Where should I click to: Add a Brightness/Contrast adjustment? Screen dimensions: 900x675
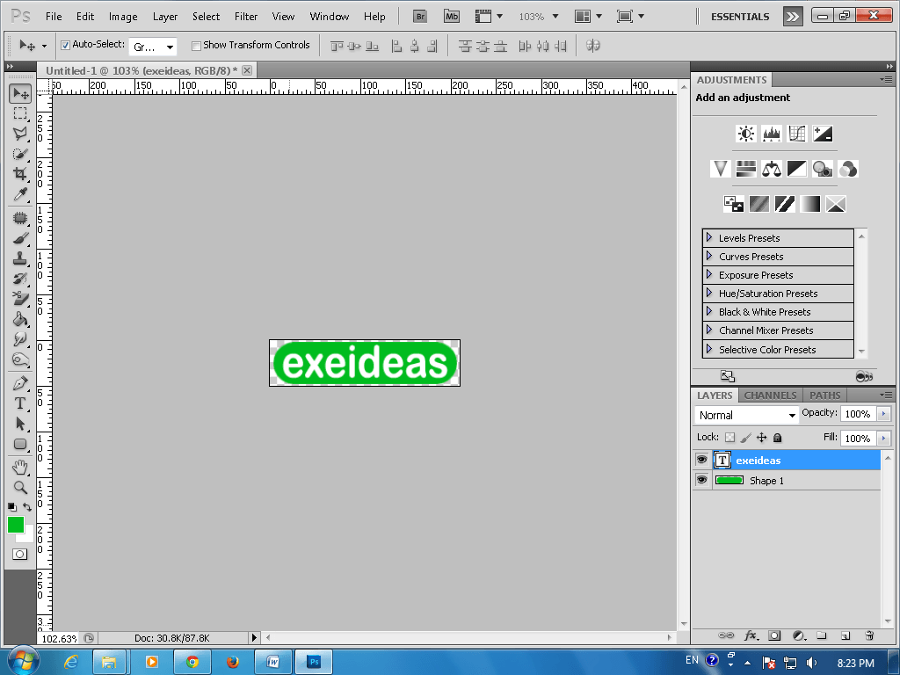click(745, 134)
